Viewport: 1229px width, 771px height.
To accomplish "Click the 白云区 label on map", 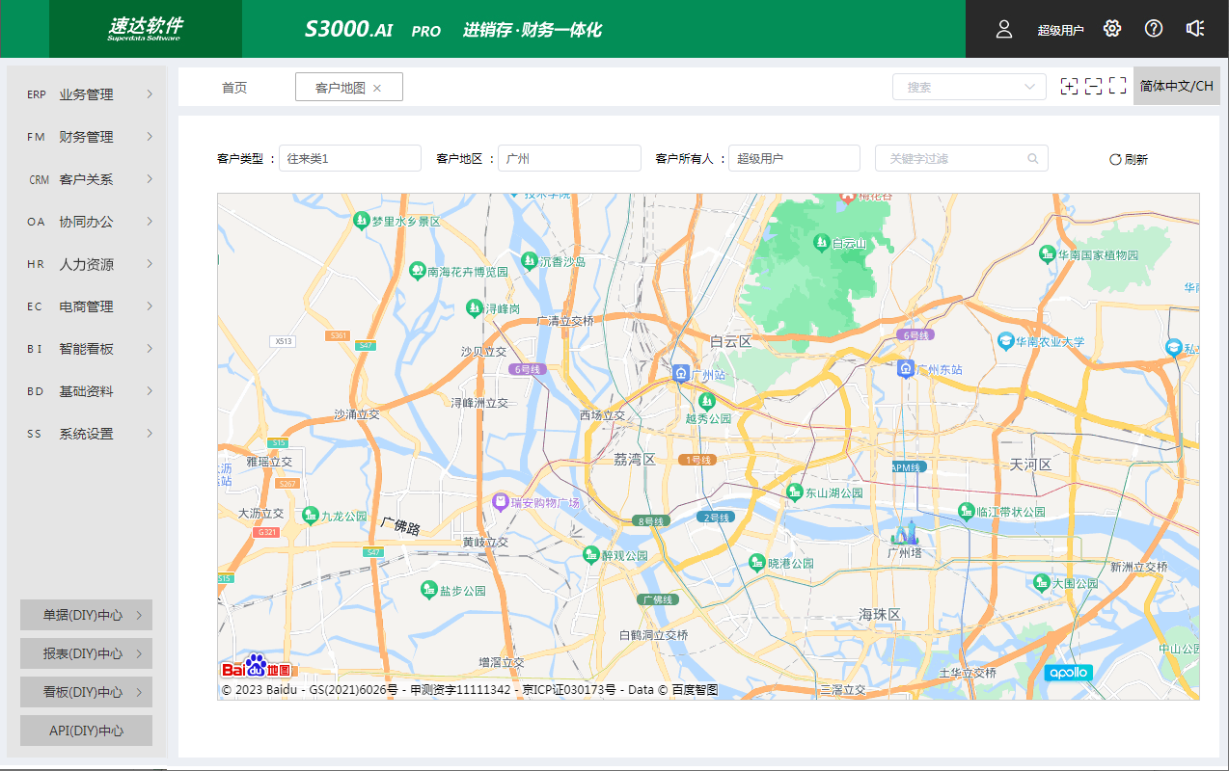I will click(x=730, y=341).
